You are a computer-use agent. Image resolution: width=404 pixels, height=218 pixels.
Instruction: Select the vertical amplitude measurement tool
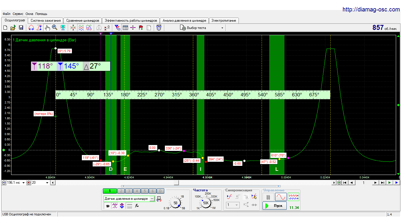click(x=39, y=28)
